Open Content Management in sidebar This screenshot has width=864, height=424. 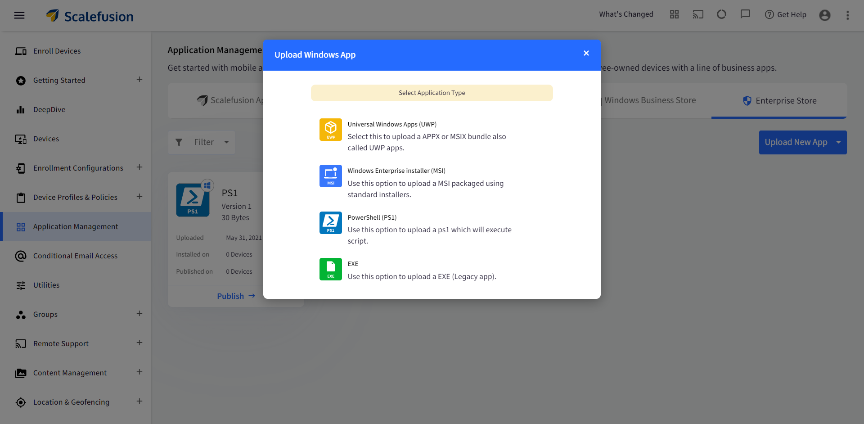75,373
